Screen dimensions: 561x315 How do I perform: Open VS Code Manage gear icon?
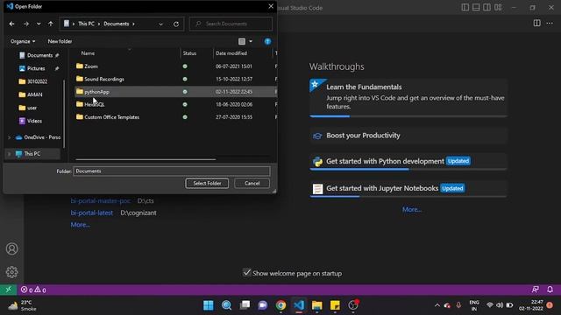(11, 272)
